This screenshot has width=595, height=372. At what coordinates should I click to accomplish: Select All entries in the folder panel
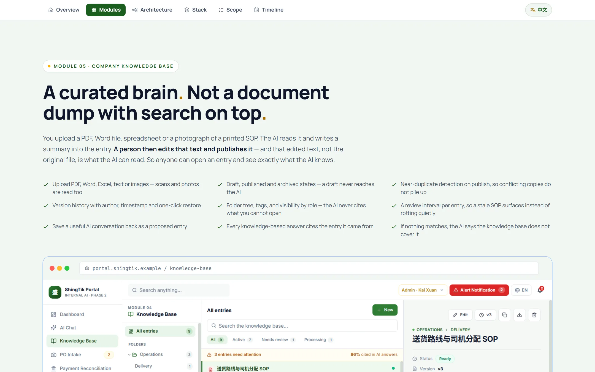(x=160, y=331)
